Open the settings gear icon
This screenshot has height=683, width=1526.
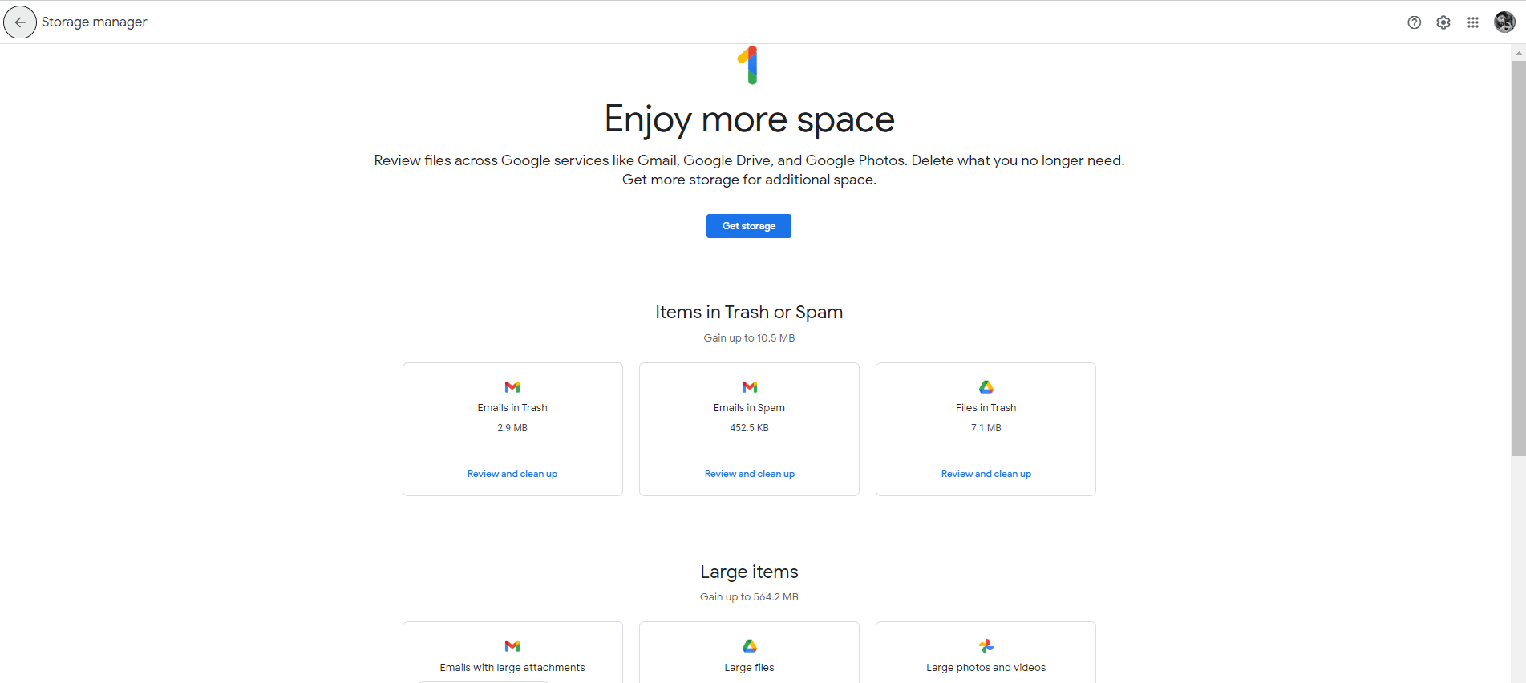[x=1443, y=22]
